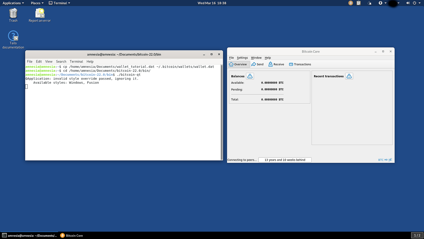Open the Settings menu in Bitcoin Core
The width and height of the screenshot is (424, 239).
[242, 58]
